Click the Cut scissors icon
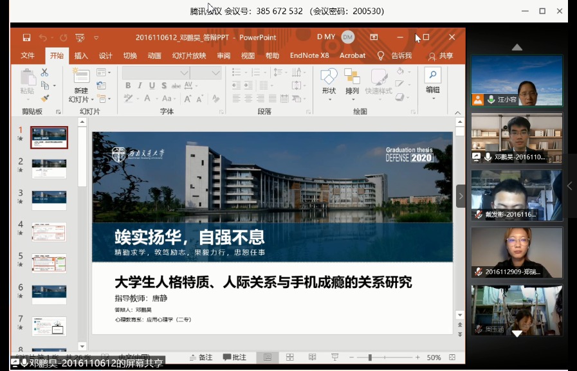The image size is (577, 371). (x=44, y=73)
